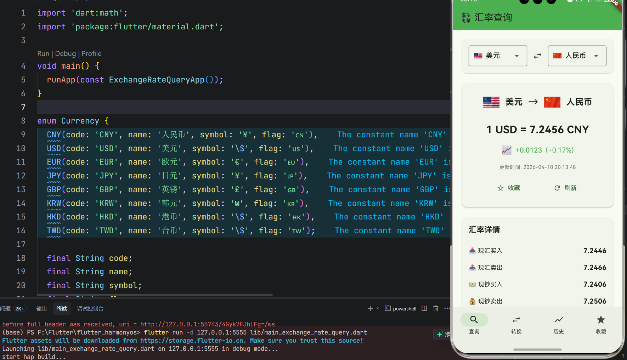The image size is (627, 360).
Task: Split the terminal with the split icon
Action: 424,308
